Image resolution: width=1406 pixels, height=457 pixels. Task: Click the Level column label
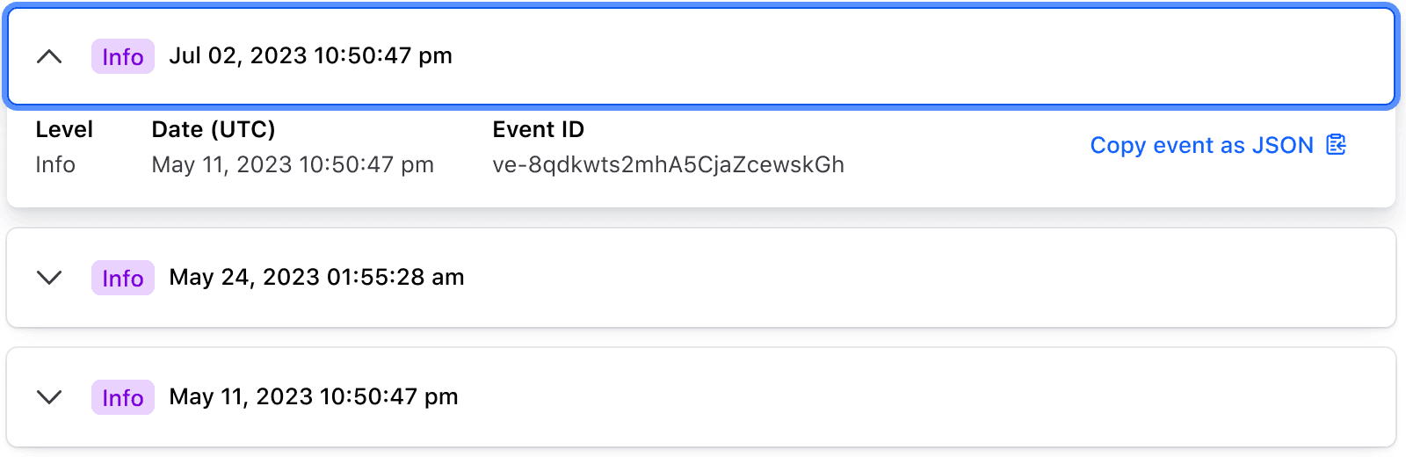coord(64,130)
